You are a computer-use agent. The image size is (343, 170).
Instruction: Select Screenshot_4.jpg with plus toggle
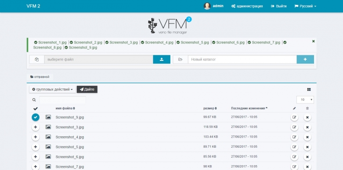[36, 137]
